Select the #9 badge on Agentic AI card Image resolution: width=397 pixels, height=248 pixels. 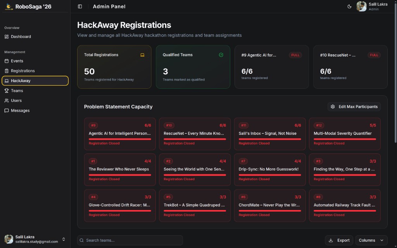(x=93, y=125)
